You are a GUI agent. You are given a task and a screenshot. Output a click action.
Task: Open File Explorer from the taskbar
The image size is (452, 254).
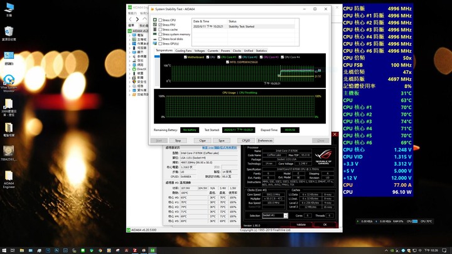click(x=21, y=250)
